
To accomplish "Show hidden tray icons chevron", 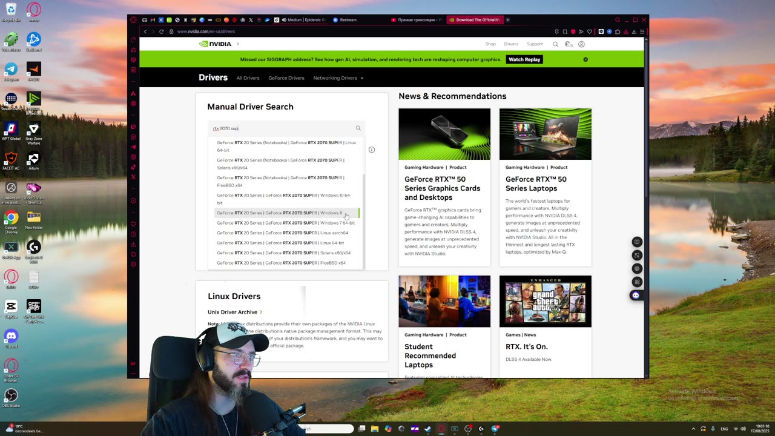I will point(694,429).
